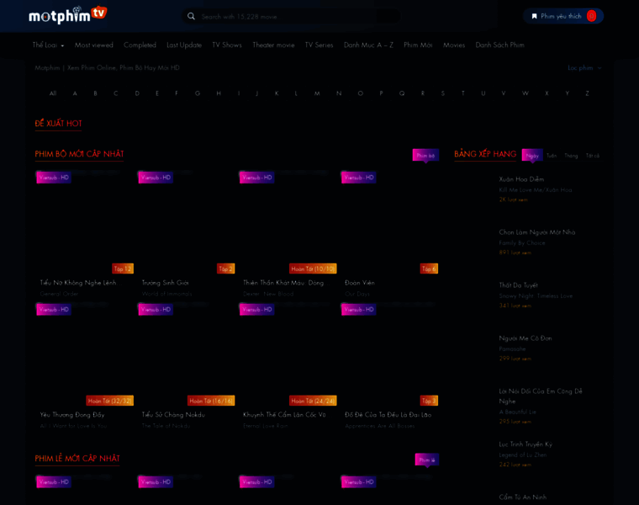Viewport: 639px width, 505px height.
Task: Click PHIM LẺ MỚI CẬP NHẬT heading
Action: 77,459
